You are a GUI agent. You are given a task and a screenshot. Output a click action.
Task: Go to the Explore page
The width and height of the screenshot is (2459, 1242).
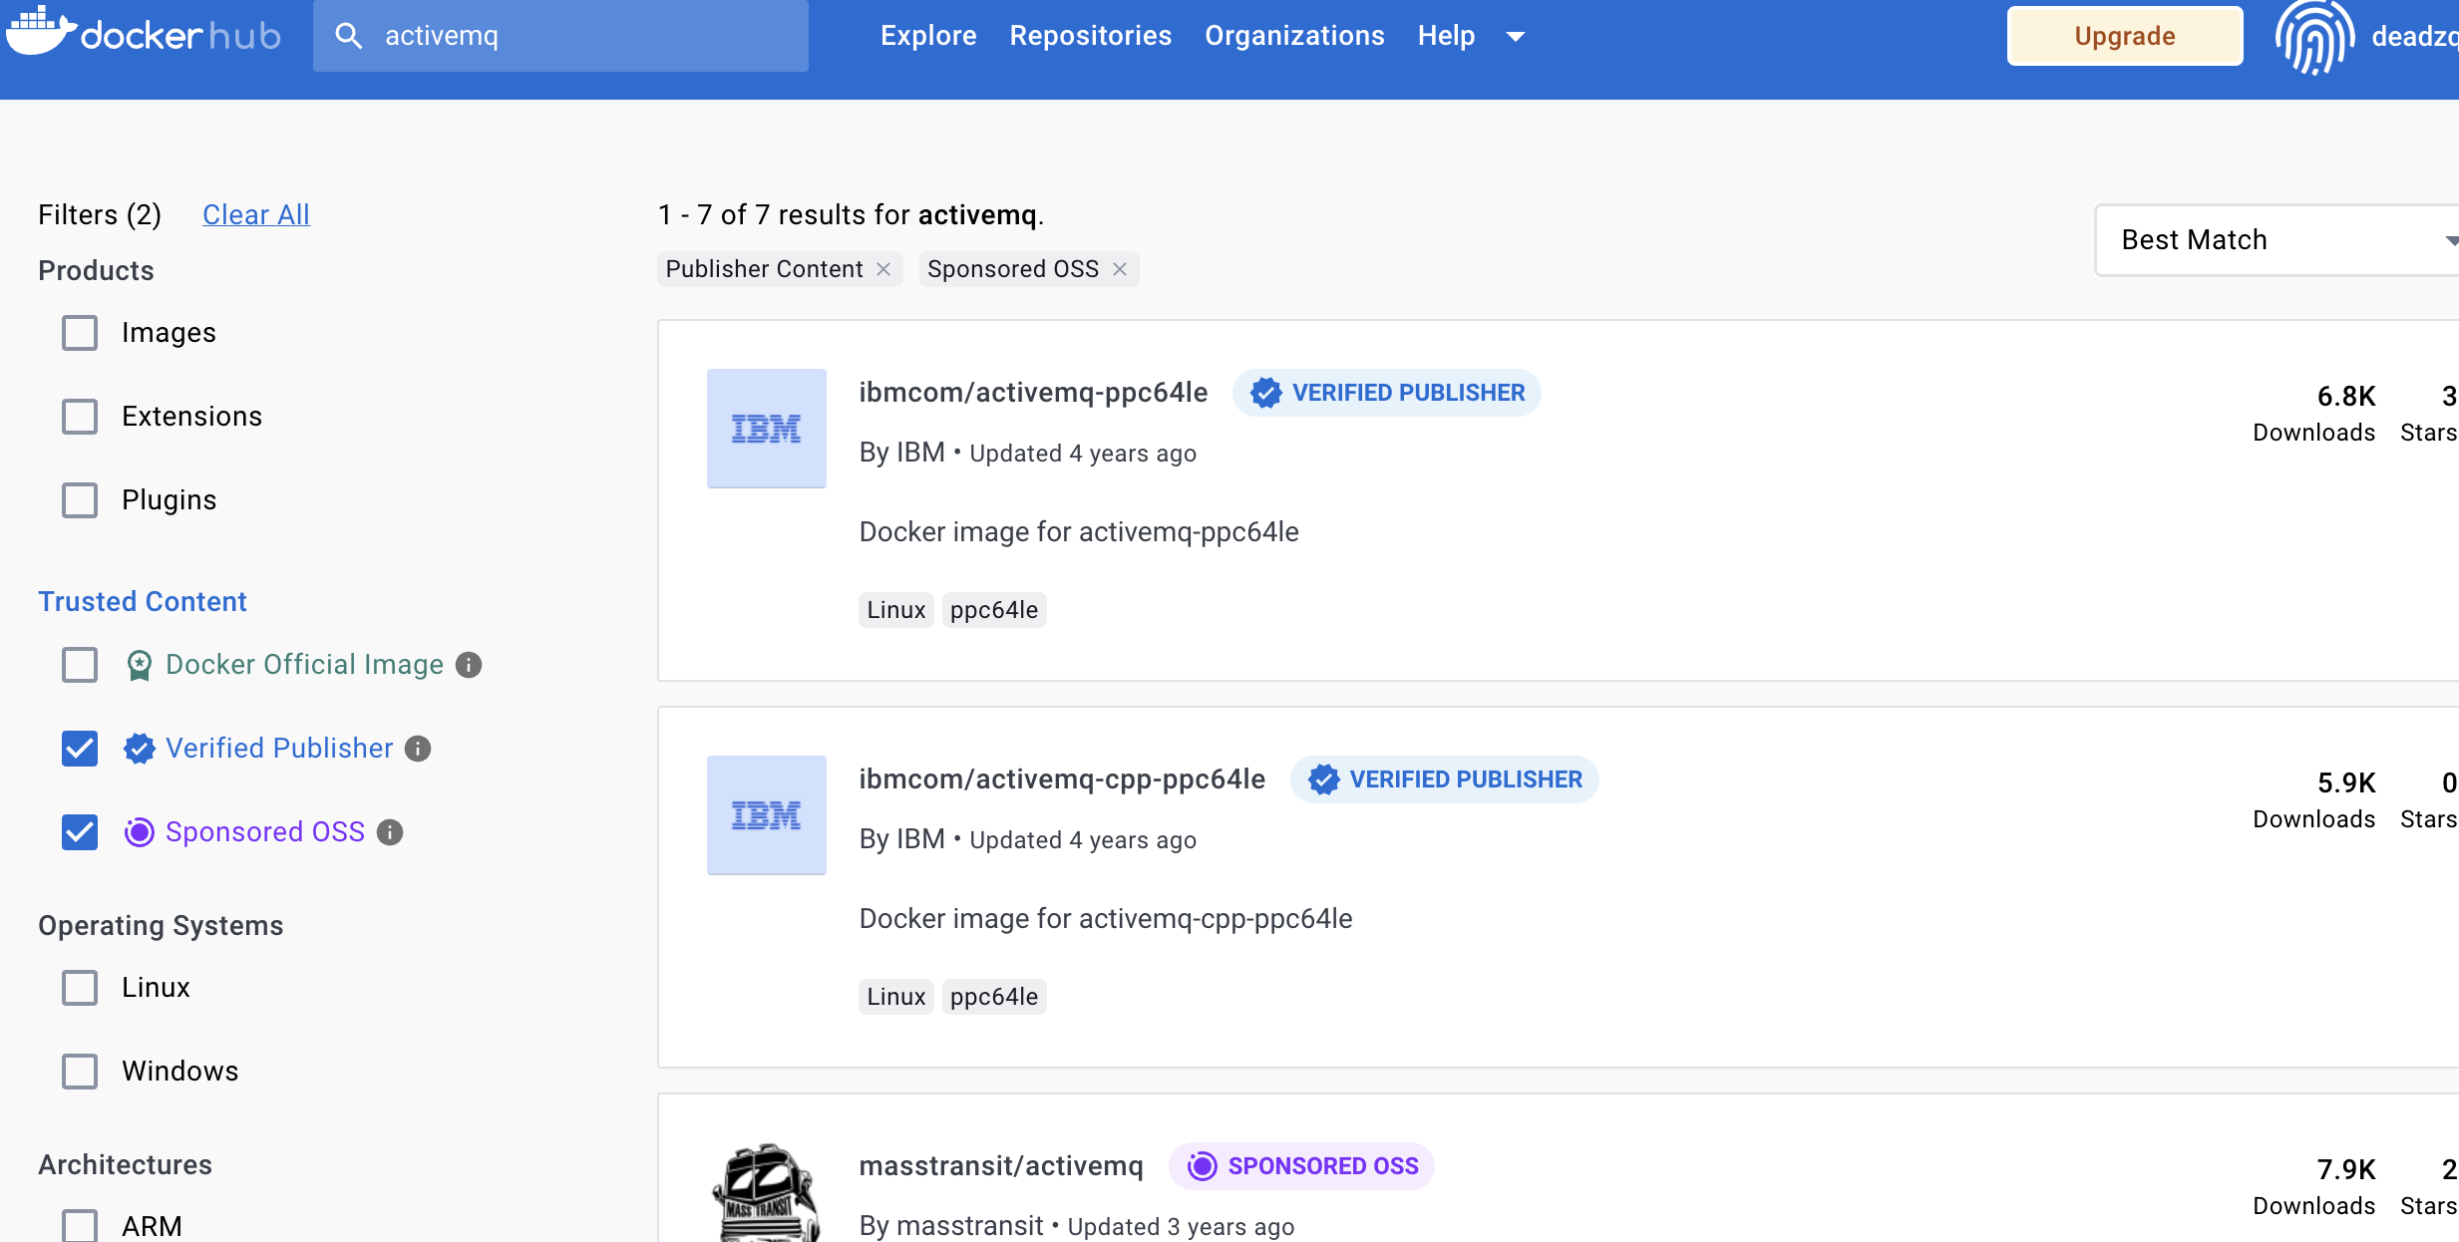[927, 36]
